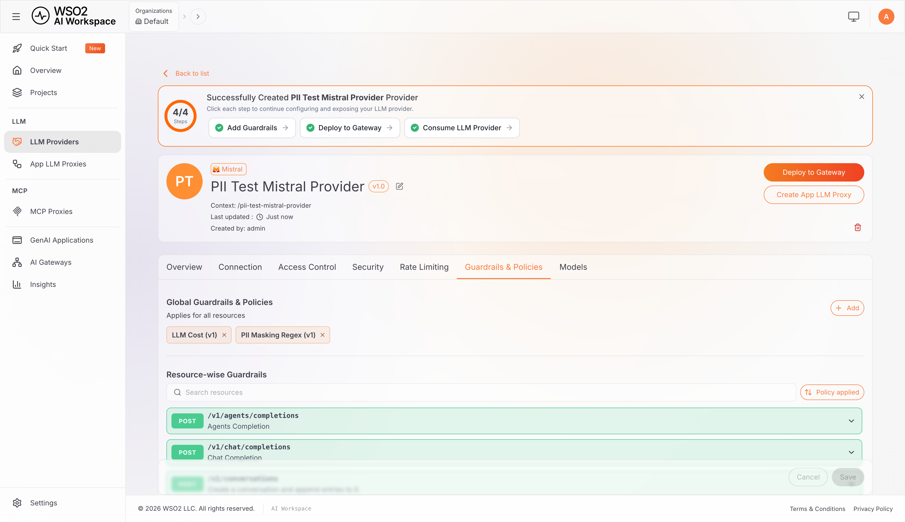Delete the provider with trash icon
905x522 pixels.
(857, 228)
